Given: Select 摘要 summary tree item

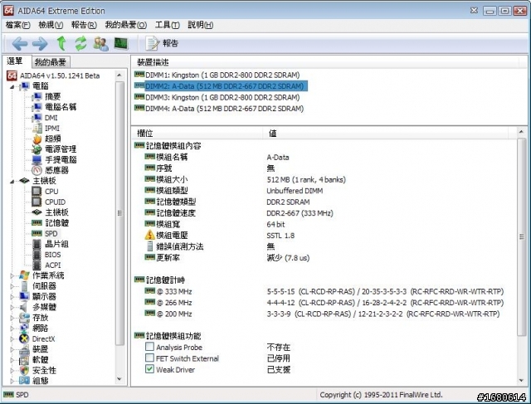Looking at the screenshot, I should tap(52, 96).
